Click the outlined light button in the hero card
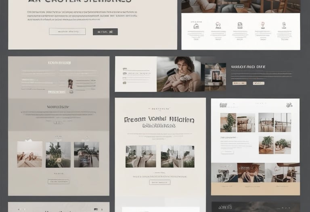 click(67, 31)
